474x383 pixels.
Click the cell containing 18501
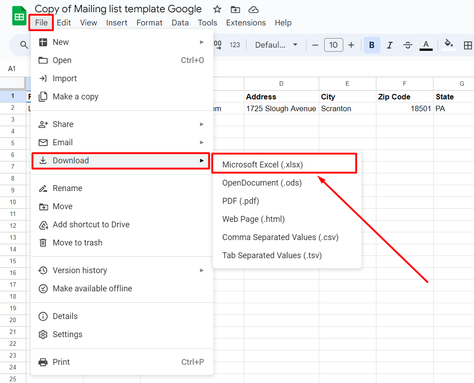(405, 108)
